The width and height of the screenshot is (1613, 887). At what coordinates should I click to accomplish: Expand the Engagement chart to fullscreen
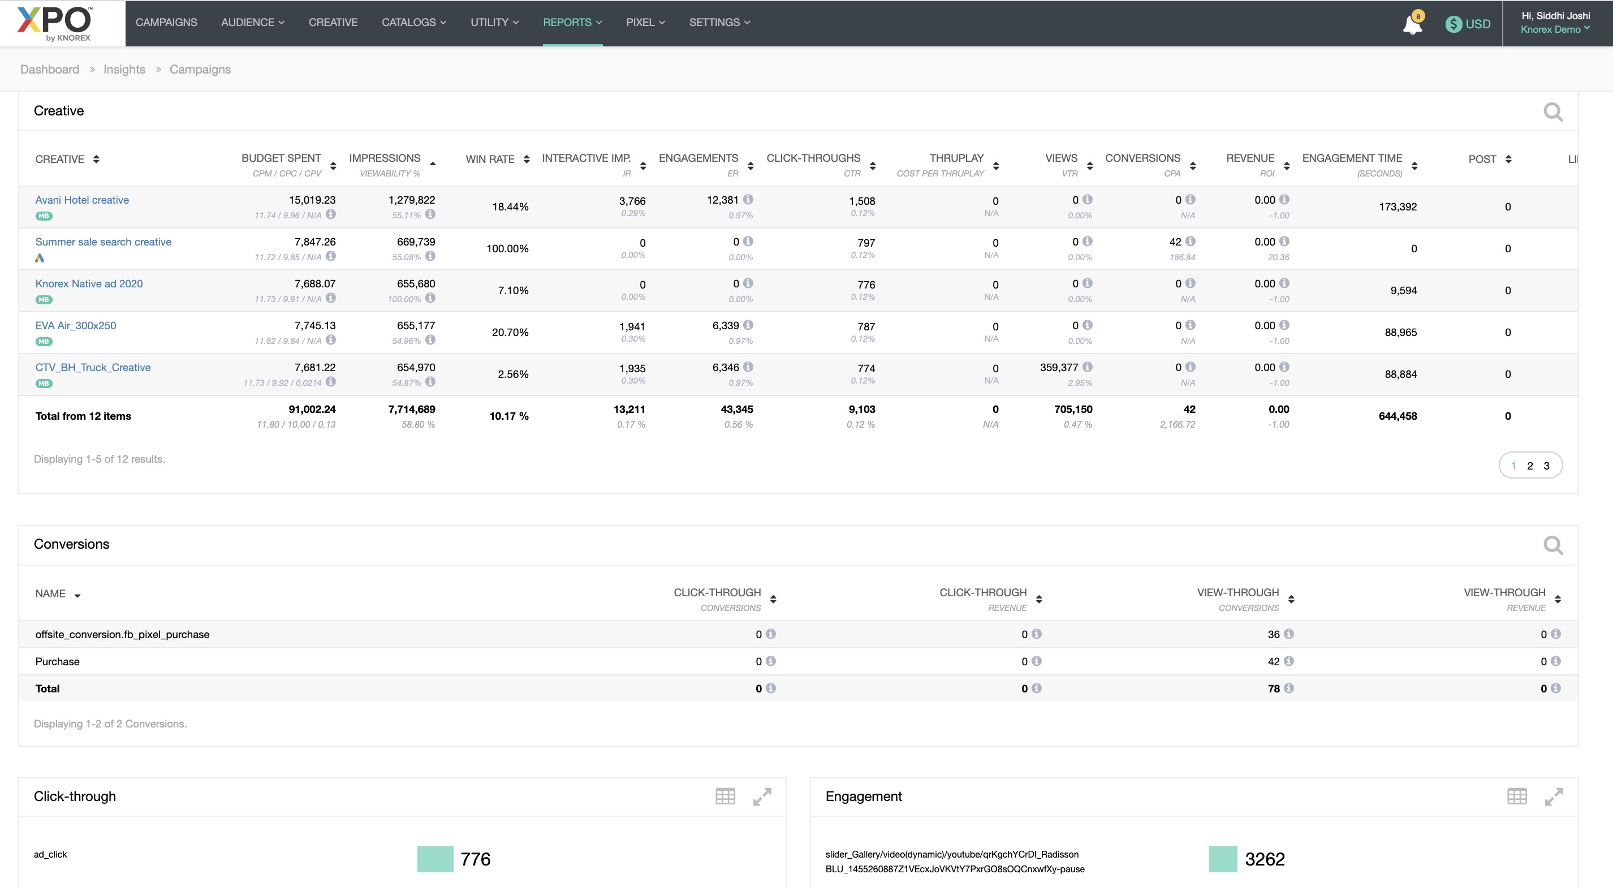(x=1554, y=796)
